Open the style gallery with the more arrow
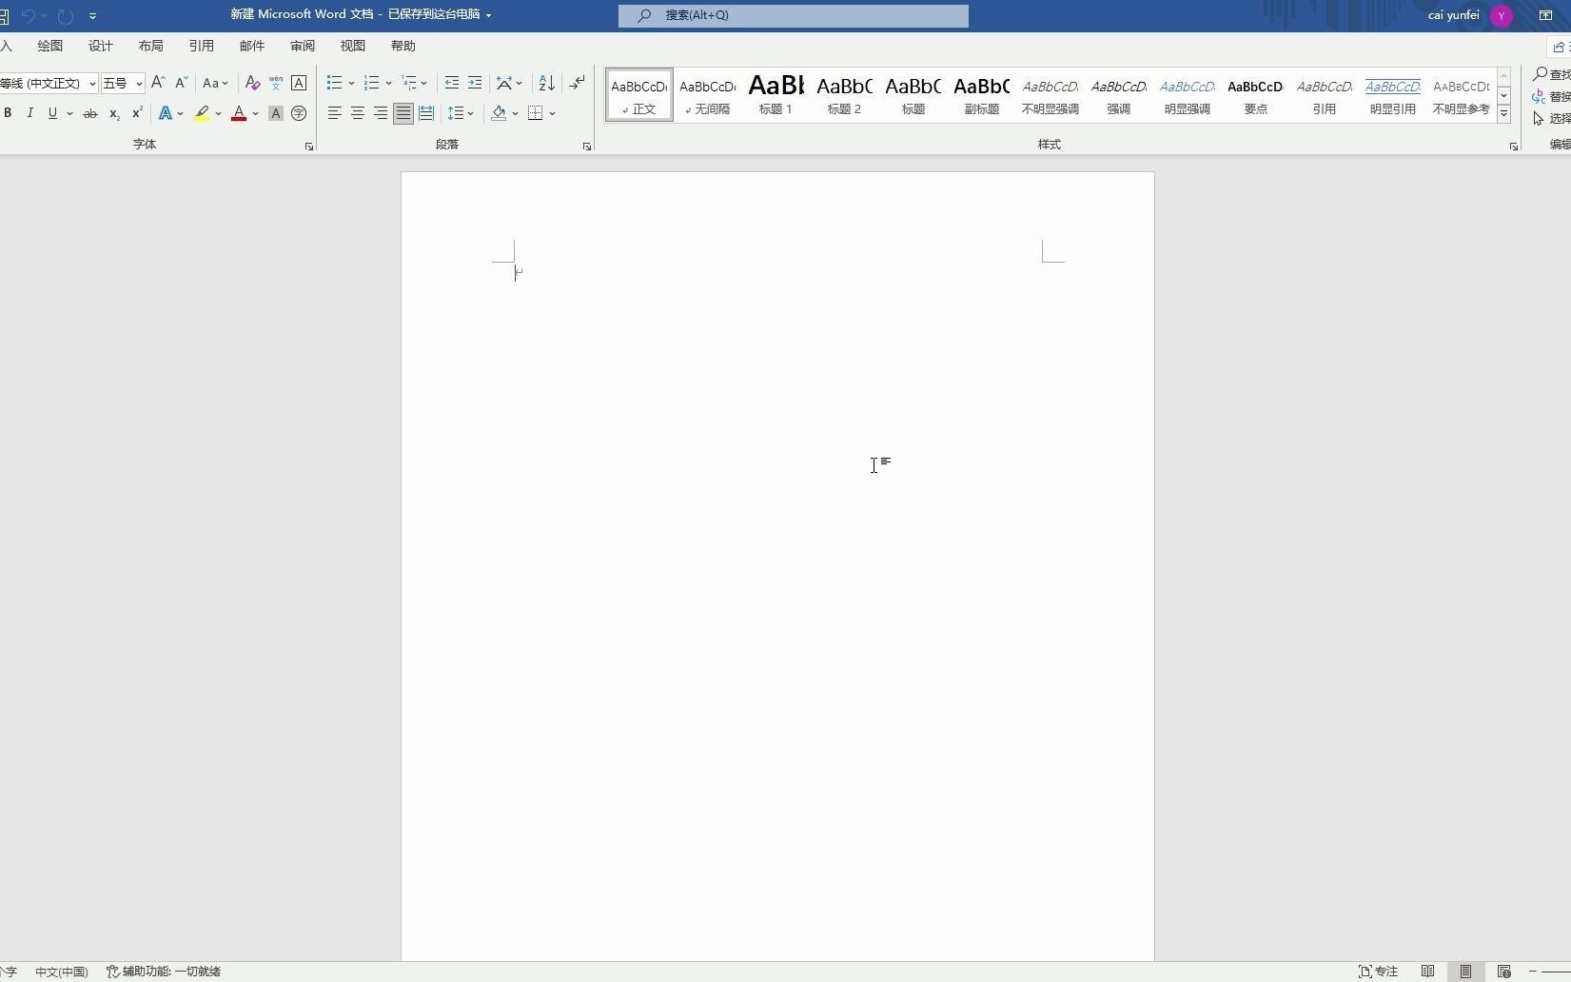Image resolution: width=1571 pixels, height=982 pixels. coord(1503,113)
